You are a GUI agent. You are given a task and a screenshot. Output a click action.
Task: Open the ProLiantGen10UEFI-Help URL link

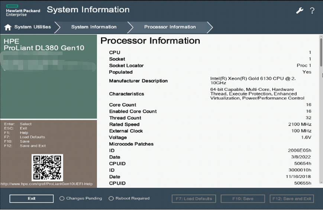tap(46, 184)
